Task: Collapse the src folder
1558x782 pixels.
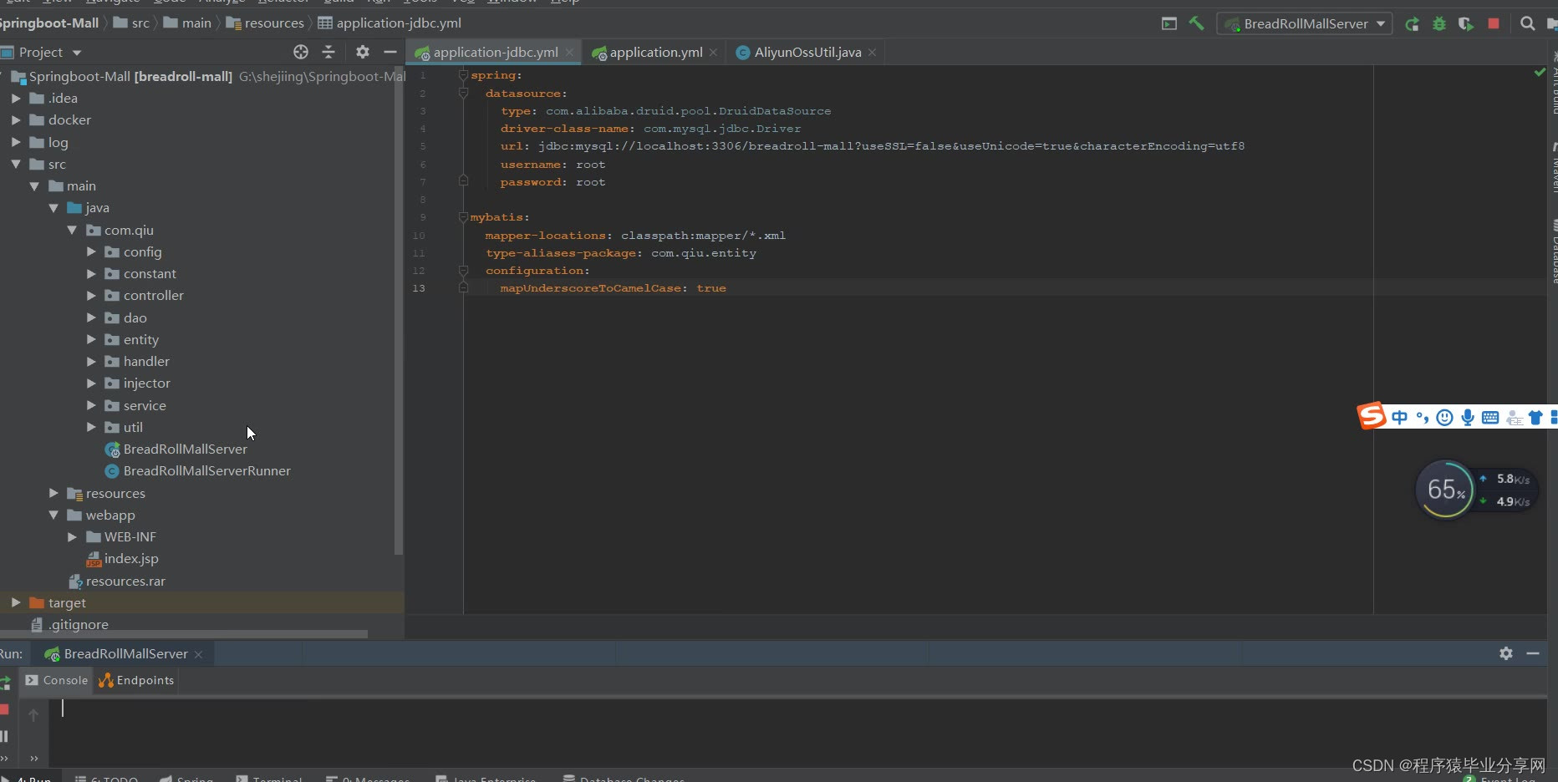Action: (15, 164)
